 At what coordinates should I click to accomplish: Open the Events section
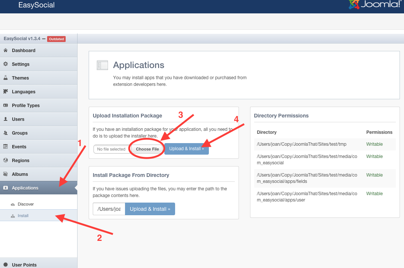[x=39, y=146]
